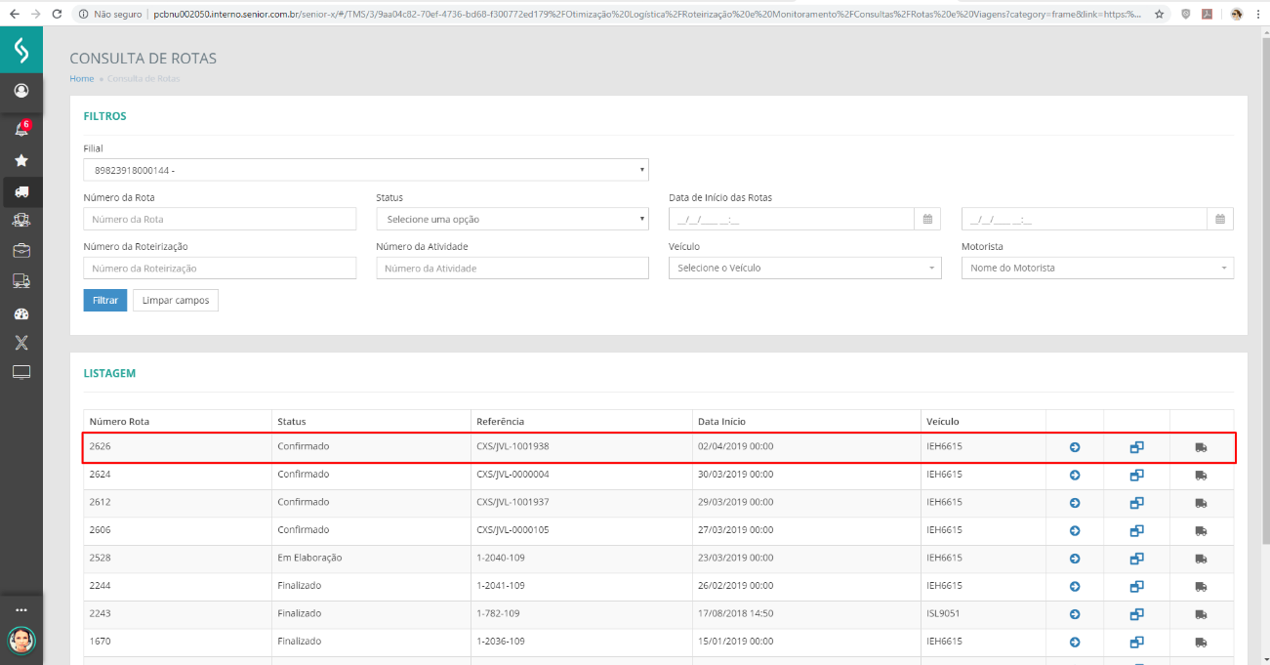
Task: Open the favorites star in the sidebar
Action: click(x=20, y=160)
